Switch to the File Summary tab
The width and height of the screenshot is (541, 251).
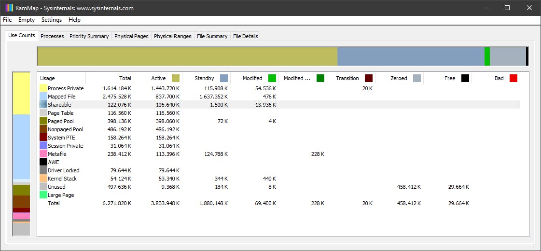[x=212, y=36]
